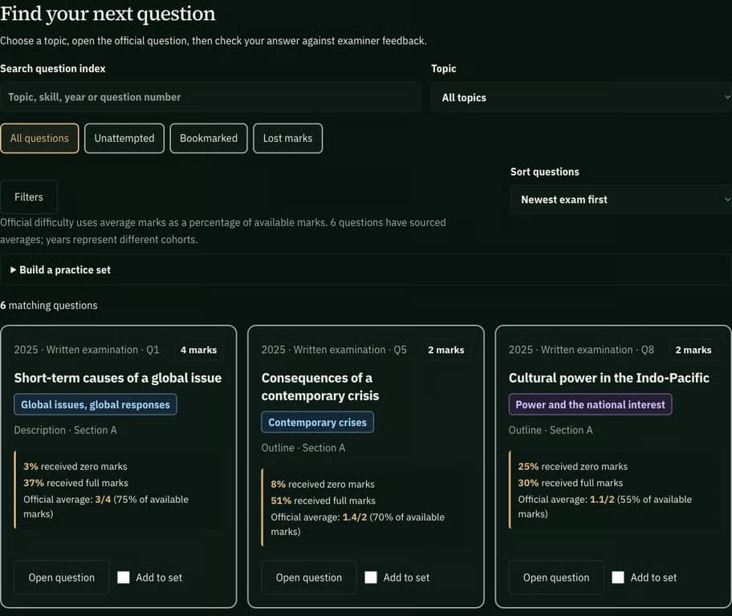Image resolution: width=732 pixels, height=616 pixels.
Task: Click the Outline · Section A label on Q8
Action: (x=551, y=430)
